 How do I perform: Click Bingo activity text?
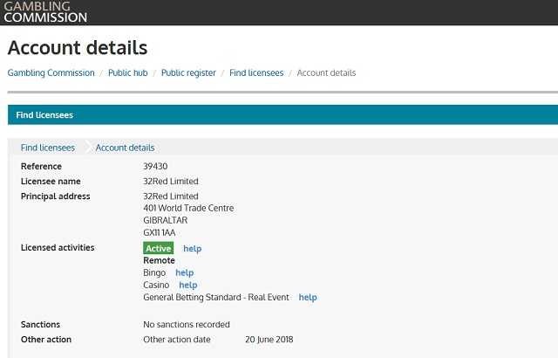point(154,272)
